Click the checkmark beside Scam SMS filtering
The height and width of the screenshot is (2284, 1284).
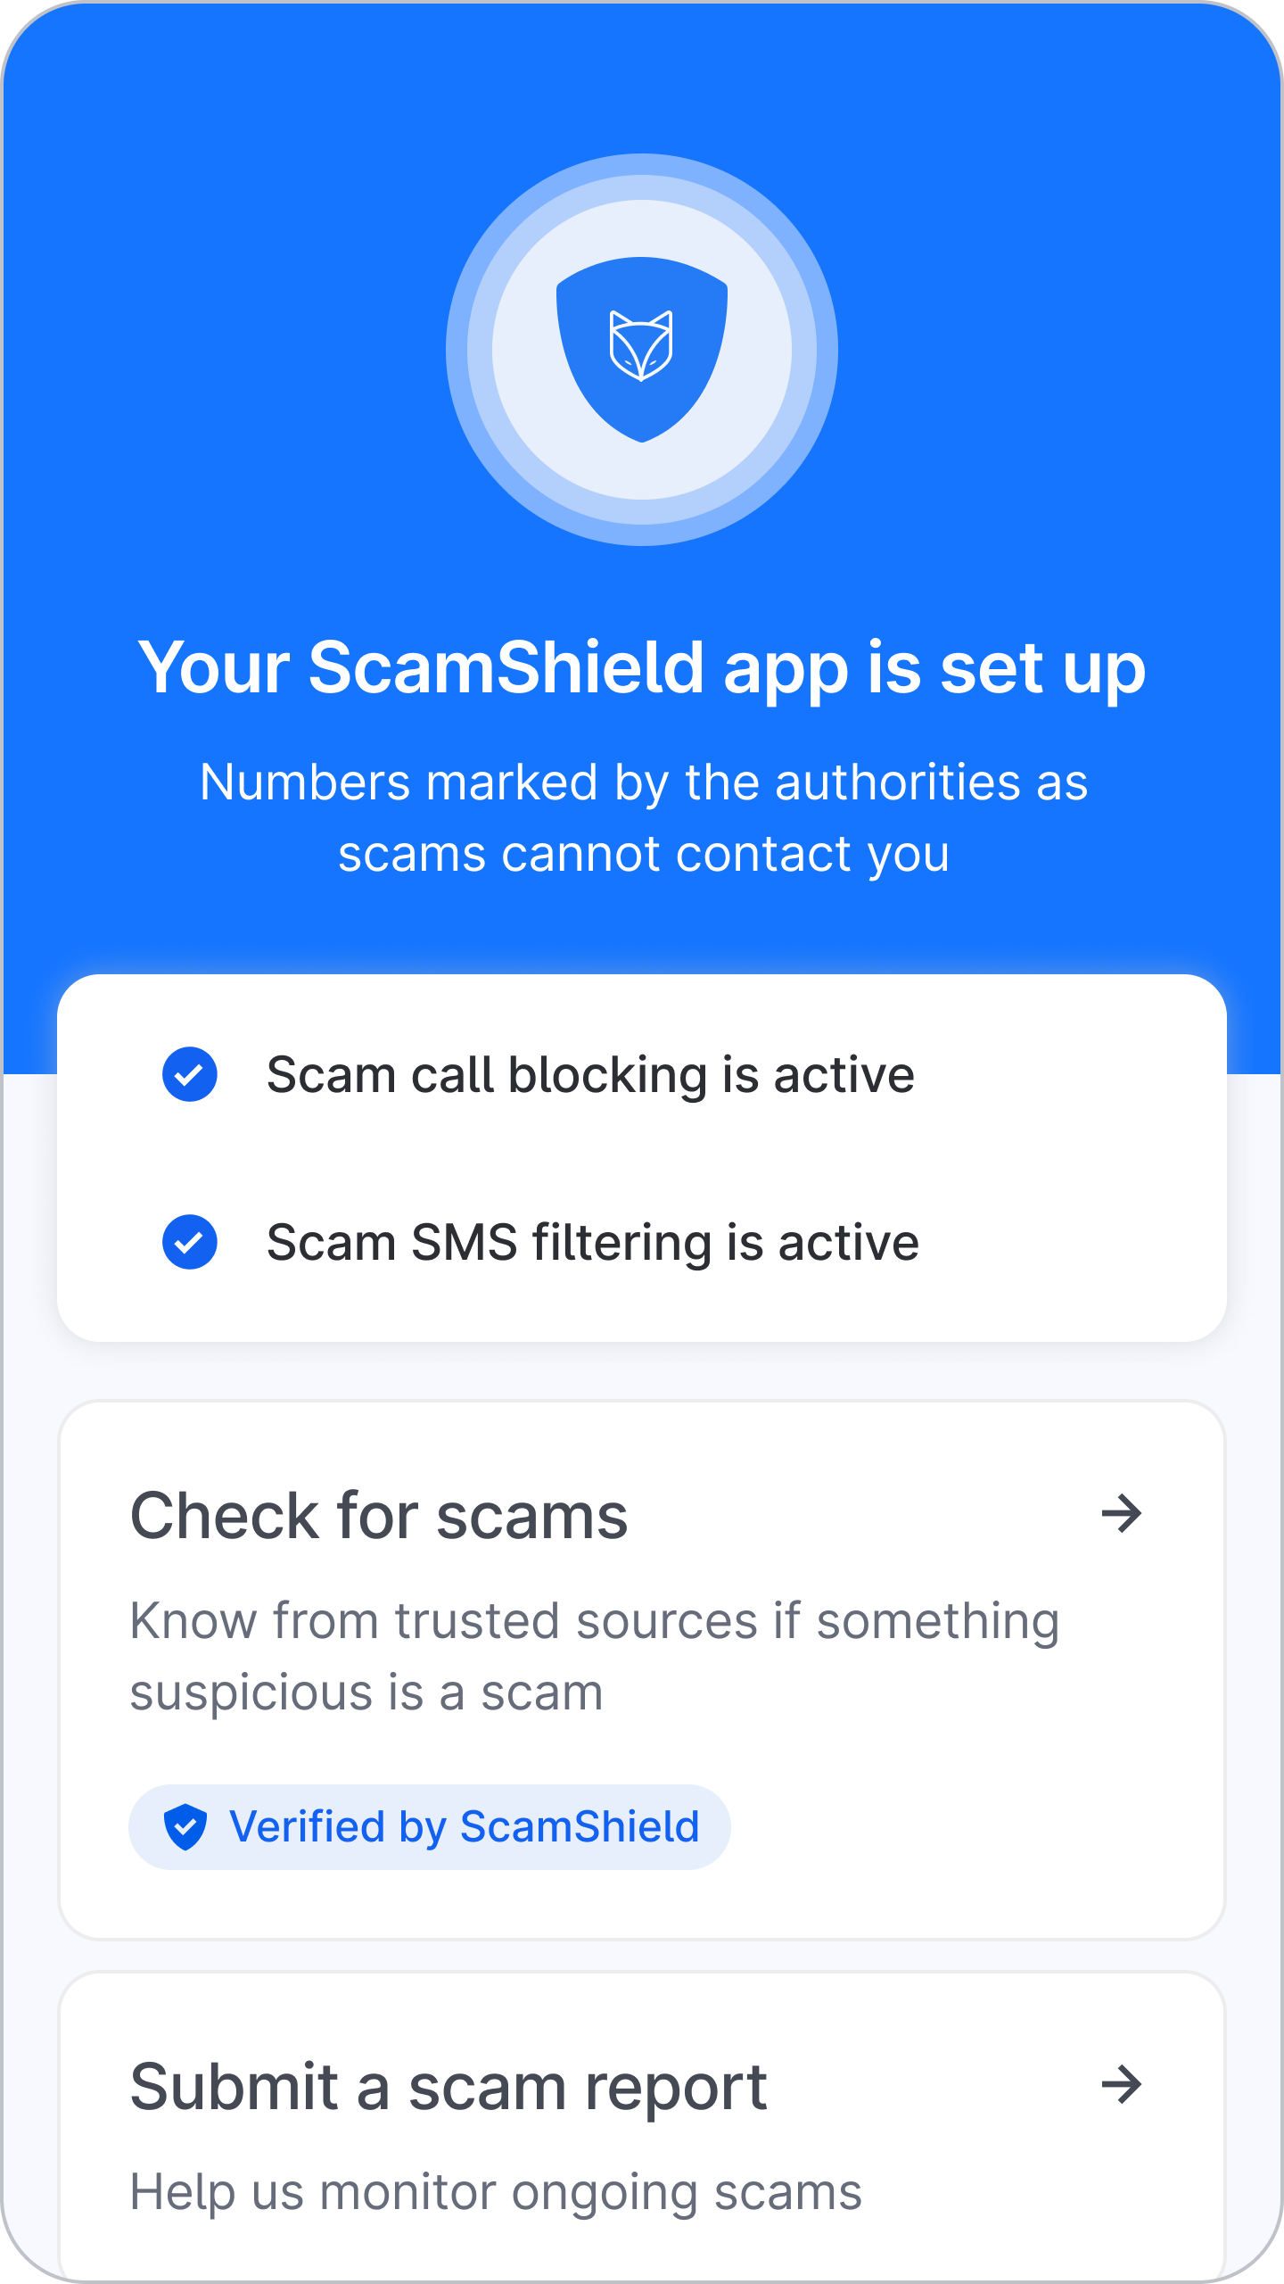point(190,1242)
